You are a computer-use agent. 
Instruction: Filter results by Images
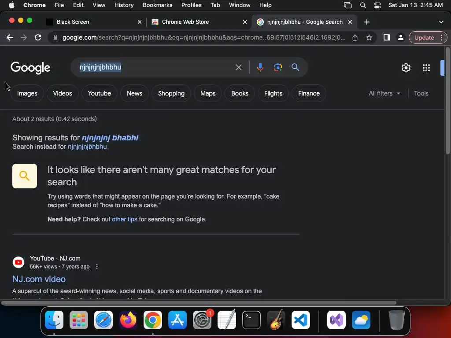(x=27, y=93)
